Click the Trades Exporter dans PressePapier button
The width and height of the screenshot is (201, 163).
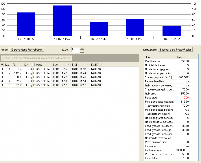(27, 50)
